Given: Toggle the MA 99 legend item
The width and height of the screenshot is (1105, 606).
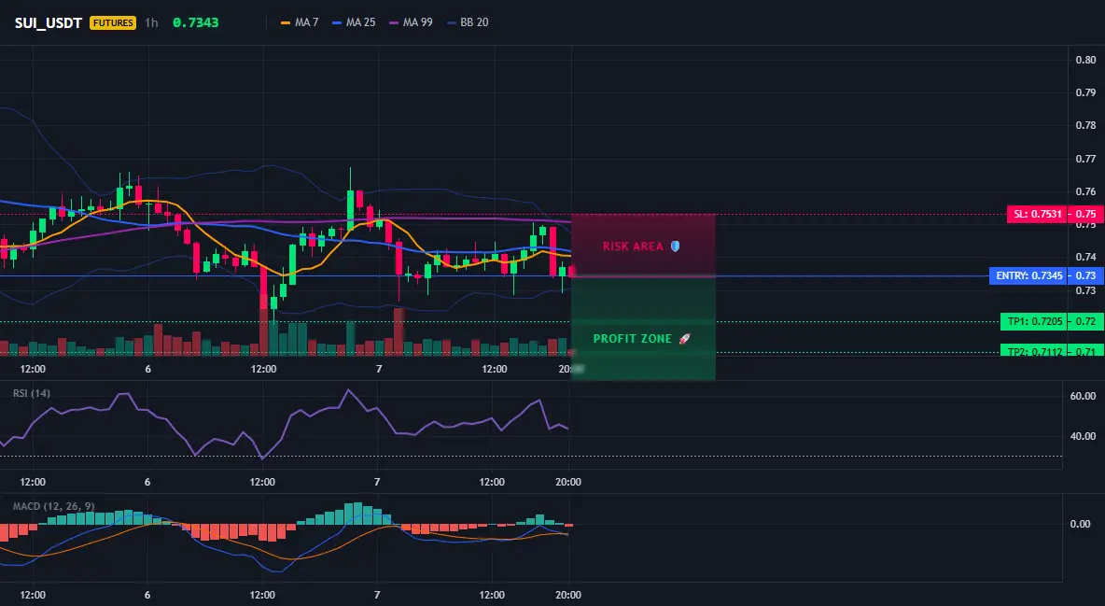Looking at the screenshot, I should [411, 22].
